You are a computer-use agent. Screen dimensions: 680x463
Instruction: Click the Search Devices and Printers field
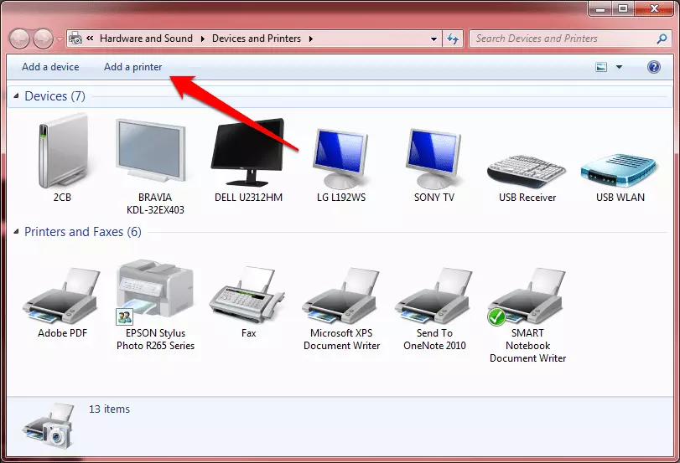pos(562,39)
